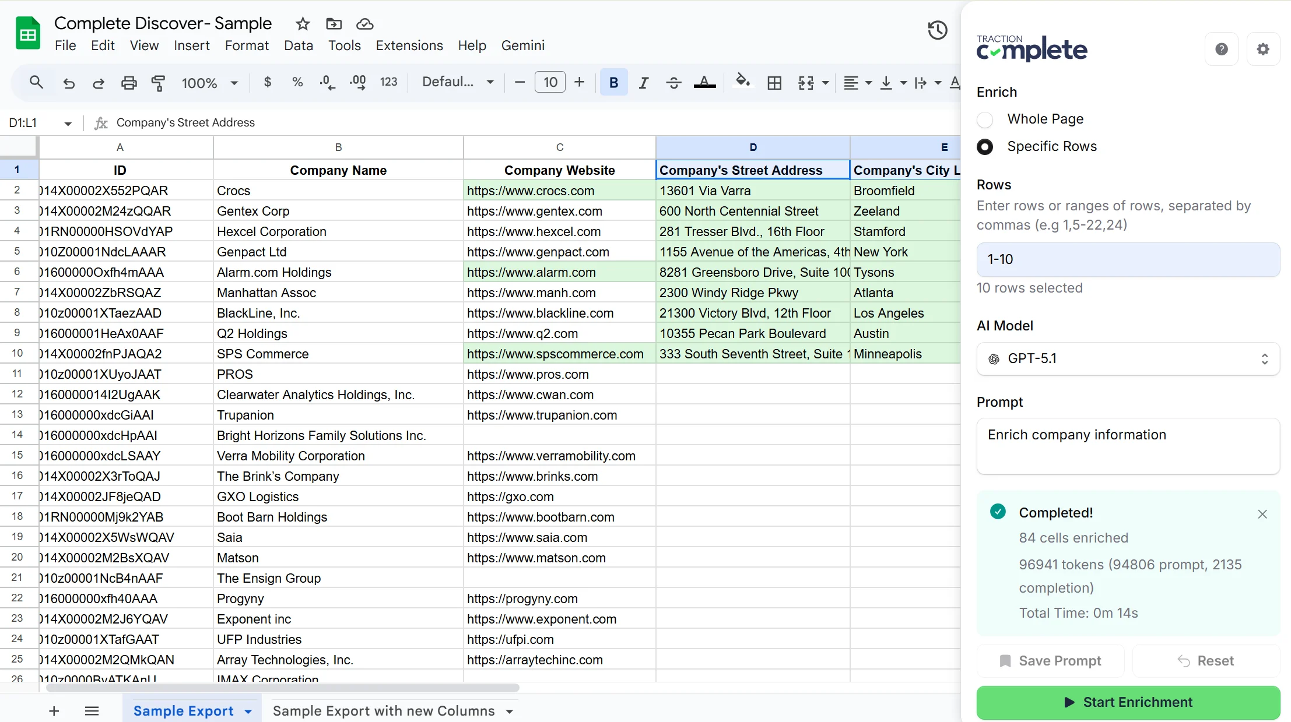The image size is (1291, 722).
Task: Open Traction Complete settings gear
Action: (x=1263, y=50)
